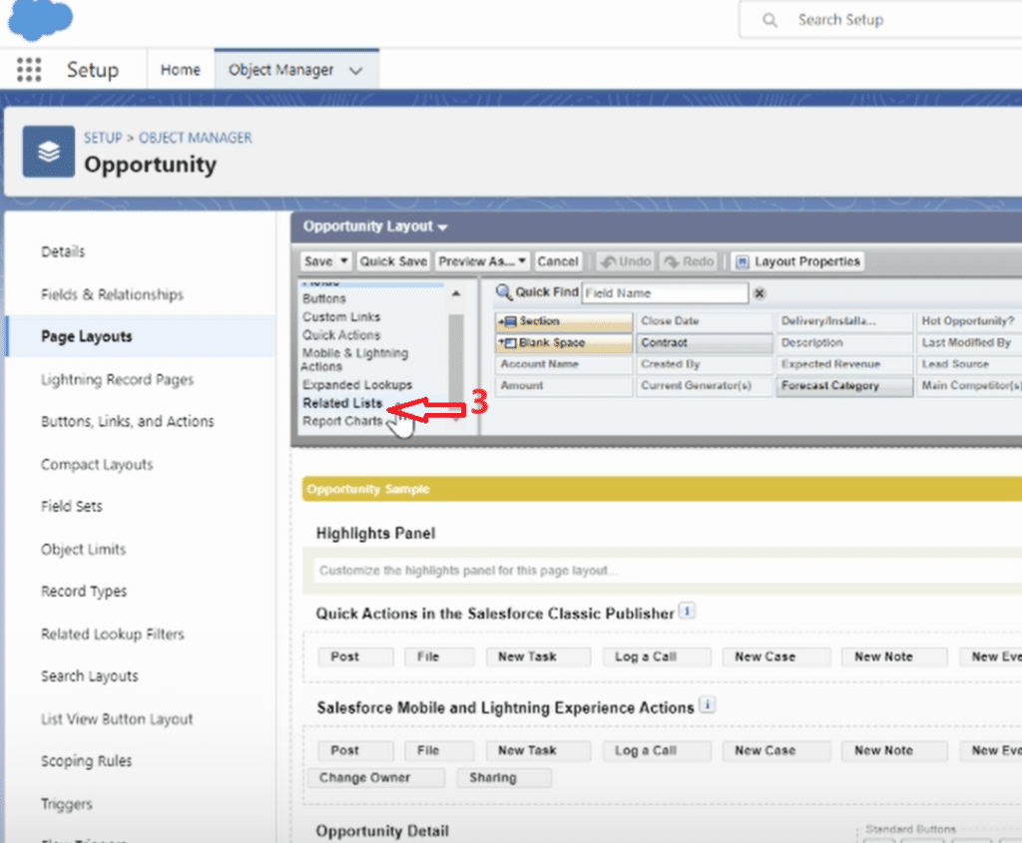Image resolution: width=1022 pixels, height=843 pixels.
Task: Click the Opportunity object layers icon
Action: tap(49, 152)
